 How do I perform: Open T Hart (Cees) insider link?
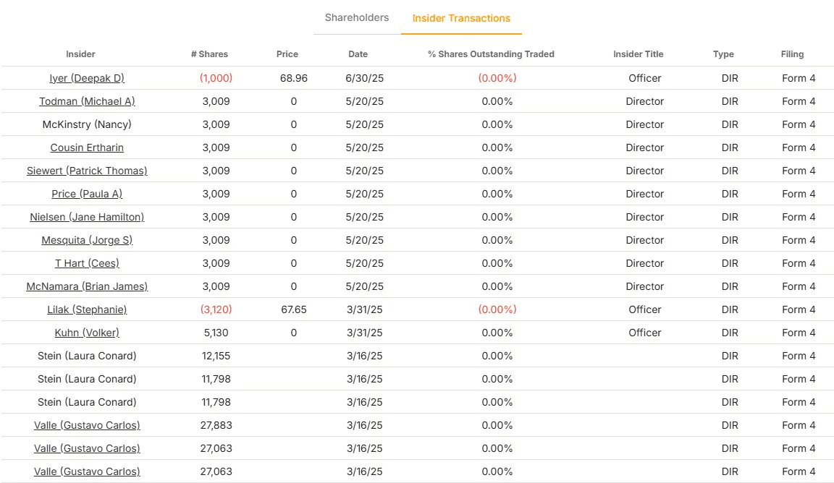[x=87, y=263]
